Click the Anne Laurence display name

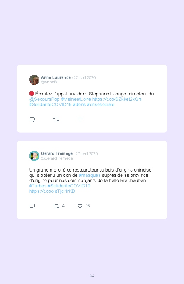[56, 77]
